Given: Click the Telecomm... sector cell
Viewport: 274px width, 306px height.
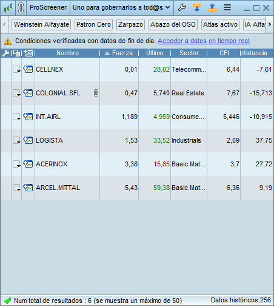Looking at the screenshot, I should click(x=189, y=69).
